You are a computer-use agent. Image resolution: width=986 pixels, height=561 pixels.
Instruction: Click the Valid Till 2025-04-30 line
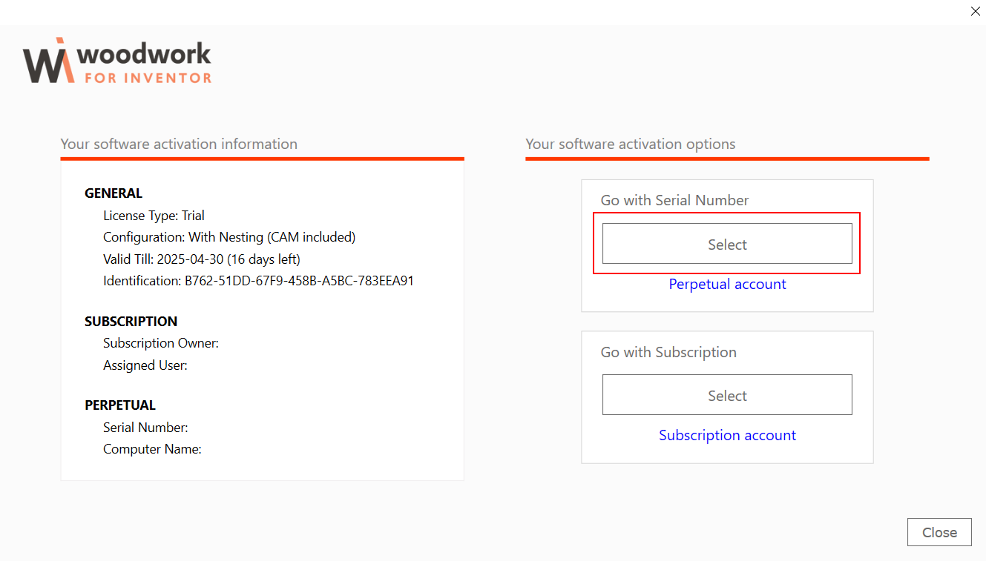[202, 259]
